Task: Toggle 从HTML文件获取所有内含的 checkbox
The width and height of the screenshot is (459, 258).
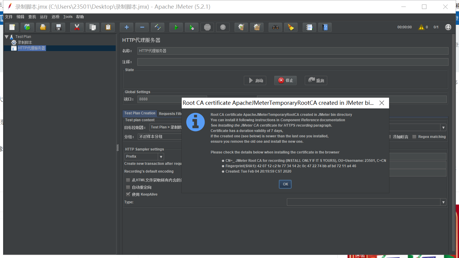Action: (128, 180)
